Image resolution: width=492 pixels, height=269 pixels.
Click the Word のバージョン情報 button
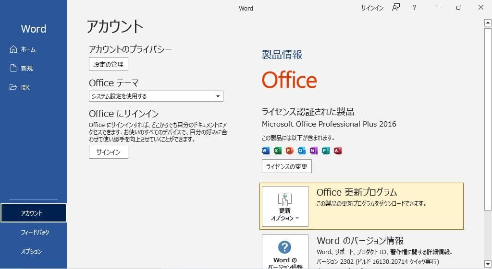[x=285, y=252]
